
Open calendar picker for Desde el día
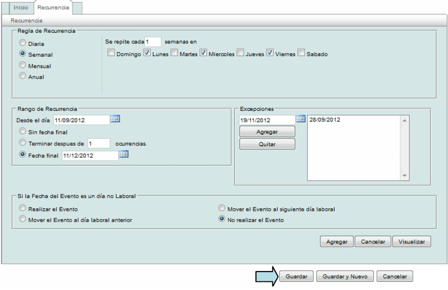point(115,119)
